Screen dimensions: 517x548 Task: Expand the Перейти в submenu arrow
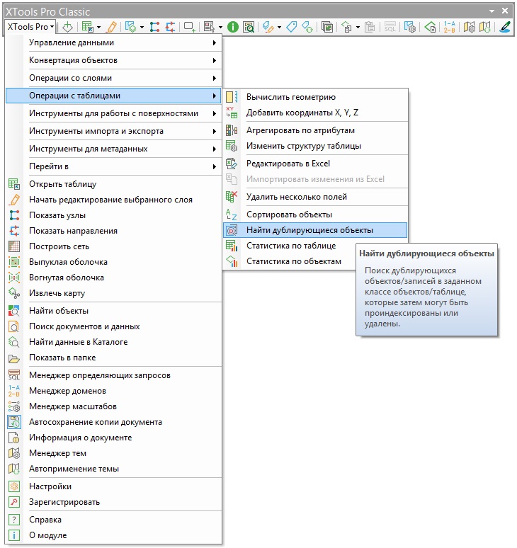[215, 166]
